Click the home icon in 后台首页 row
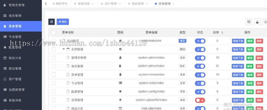Screen dimensions: 267x110 coord(120,41)
